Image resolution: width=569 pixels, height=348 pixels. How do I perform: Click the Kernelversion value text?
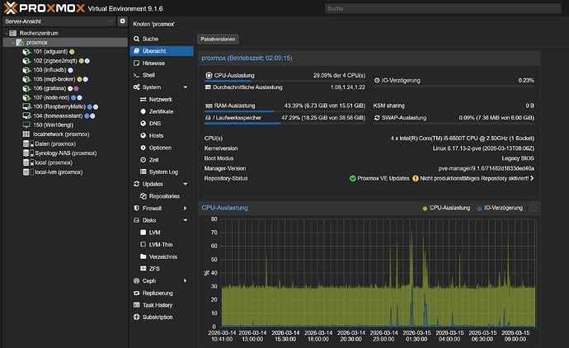(483, 148)
